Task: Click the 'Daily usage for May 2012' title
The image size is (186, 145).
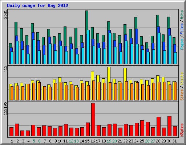Action: point(37,5)
